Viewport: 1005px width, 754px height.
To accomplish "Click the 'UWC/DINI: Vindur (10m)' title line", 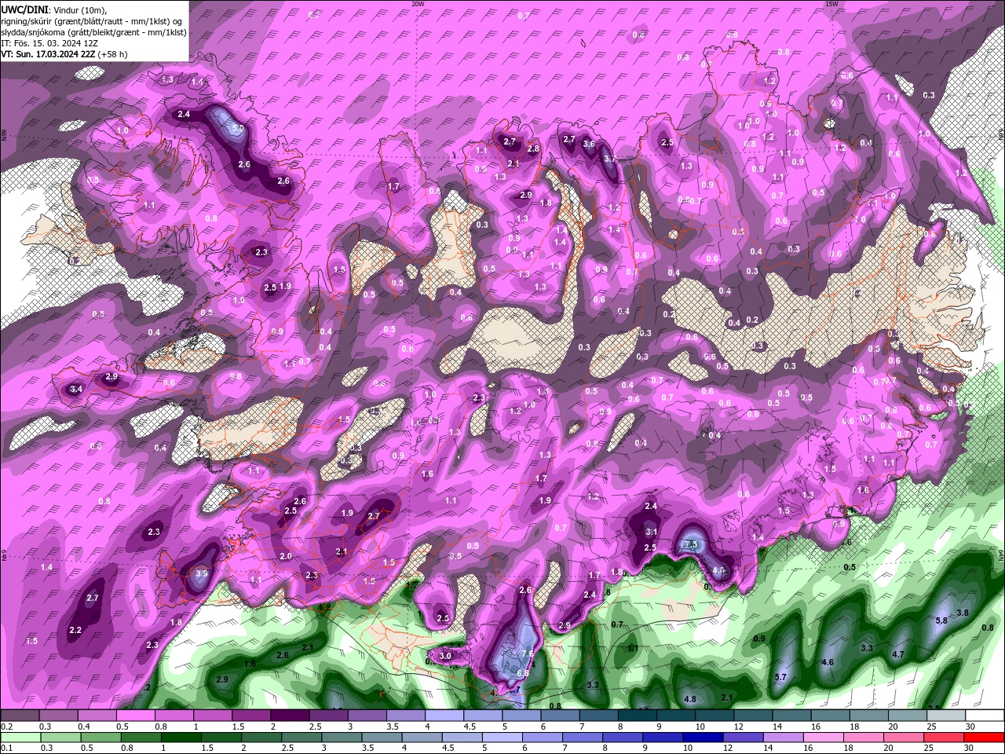I will tap(53, 9).
